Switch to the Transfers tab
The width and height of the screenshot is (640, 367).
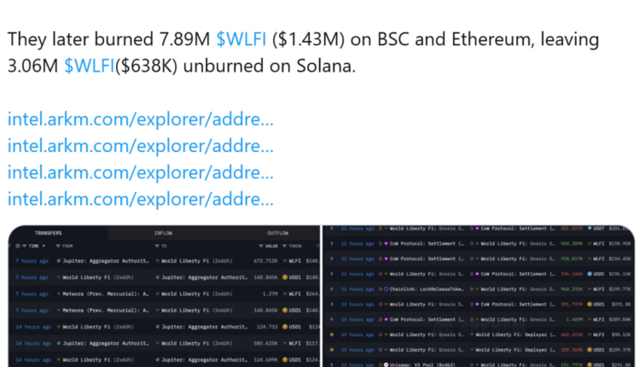pyautogui.click(x=48, y=233)
